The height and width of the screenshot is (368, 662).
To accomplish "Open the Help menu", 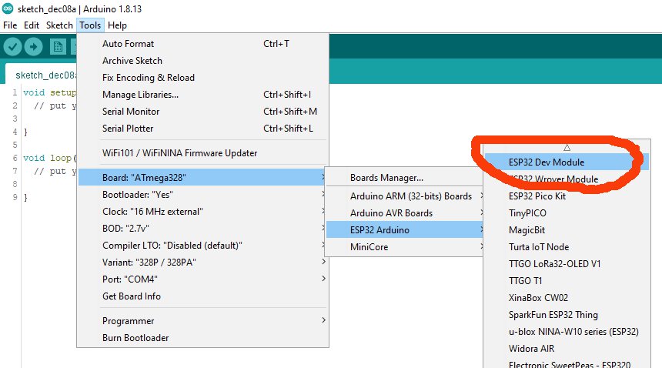I will 117,25.
